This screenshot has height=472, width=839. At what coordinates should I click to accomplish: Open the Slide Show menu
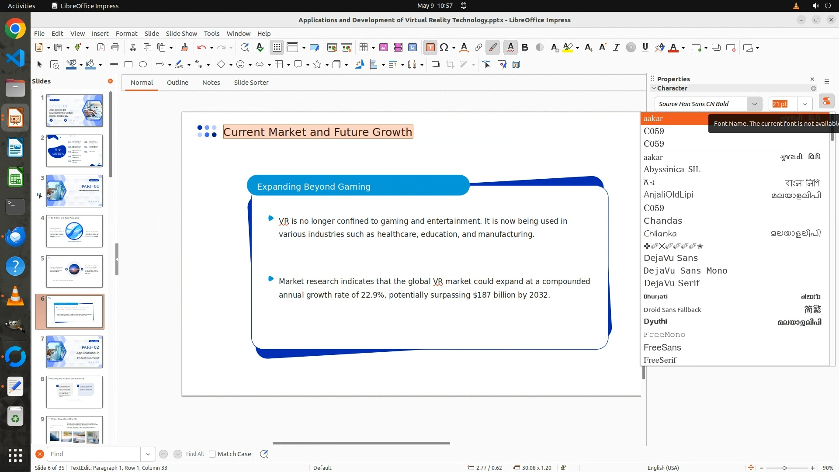coord(181,34)
